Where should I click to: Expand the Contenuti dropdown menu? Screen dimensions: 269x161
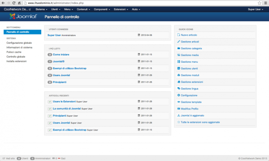tap(83, 9)
